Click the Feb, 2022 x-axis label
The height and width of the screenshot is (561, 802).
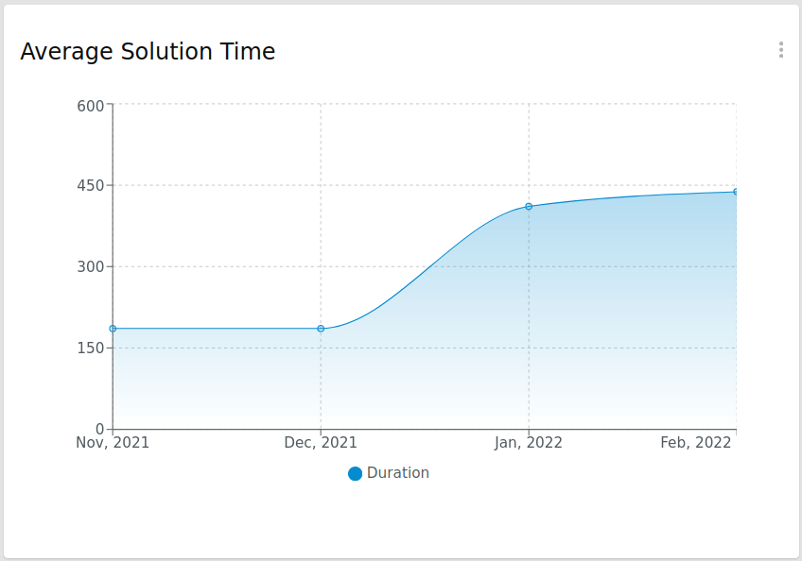coord(696,443)
